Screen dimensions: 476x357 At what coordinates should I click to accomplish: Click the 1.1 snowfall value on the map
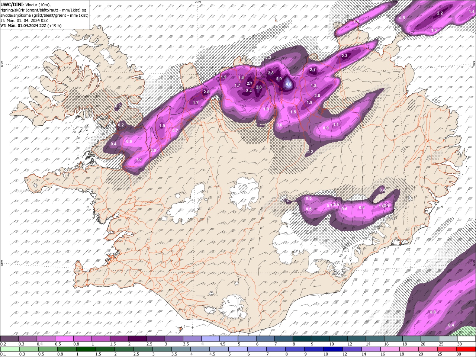coord(336,125)
